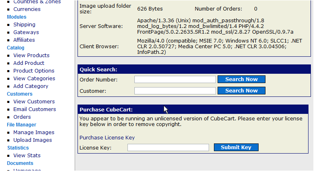Open Product Options page
The height and width of the screenshot is (171, 315).
[34, 71]
